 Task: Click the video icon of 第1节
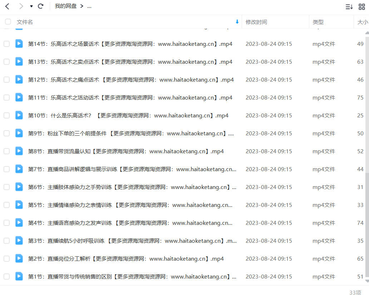click(x=19, y=276)
